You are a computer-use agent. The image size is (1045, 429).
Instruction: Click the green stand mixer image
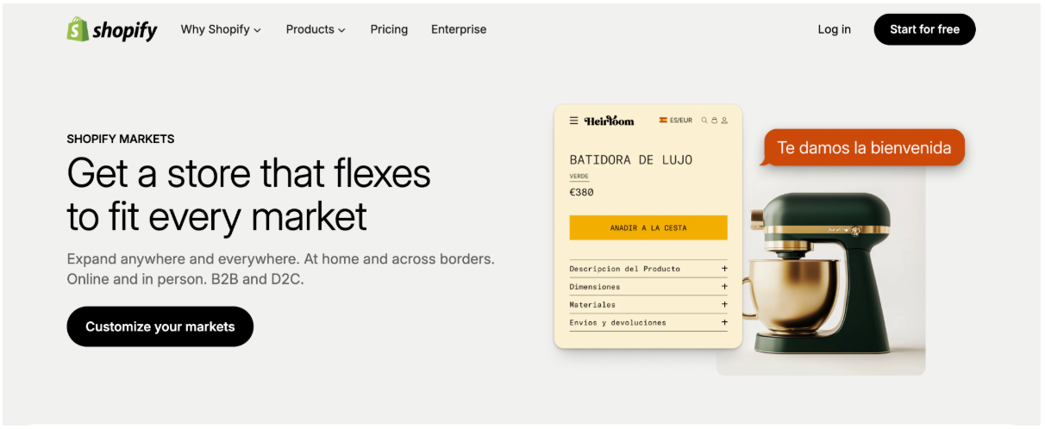(x=821, y=272)
